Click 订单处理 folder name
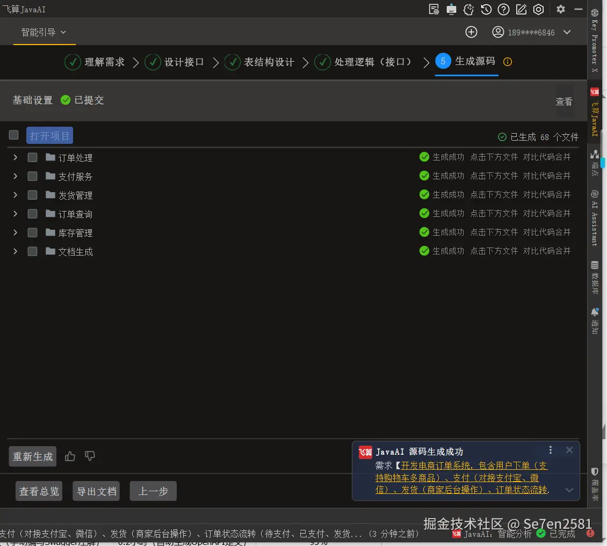The width and height of the screenshot is (607, 546). [75, 158]
